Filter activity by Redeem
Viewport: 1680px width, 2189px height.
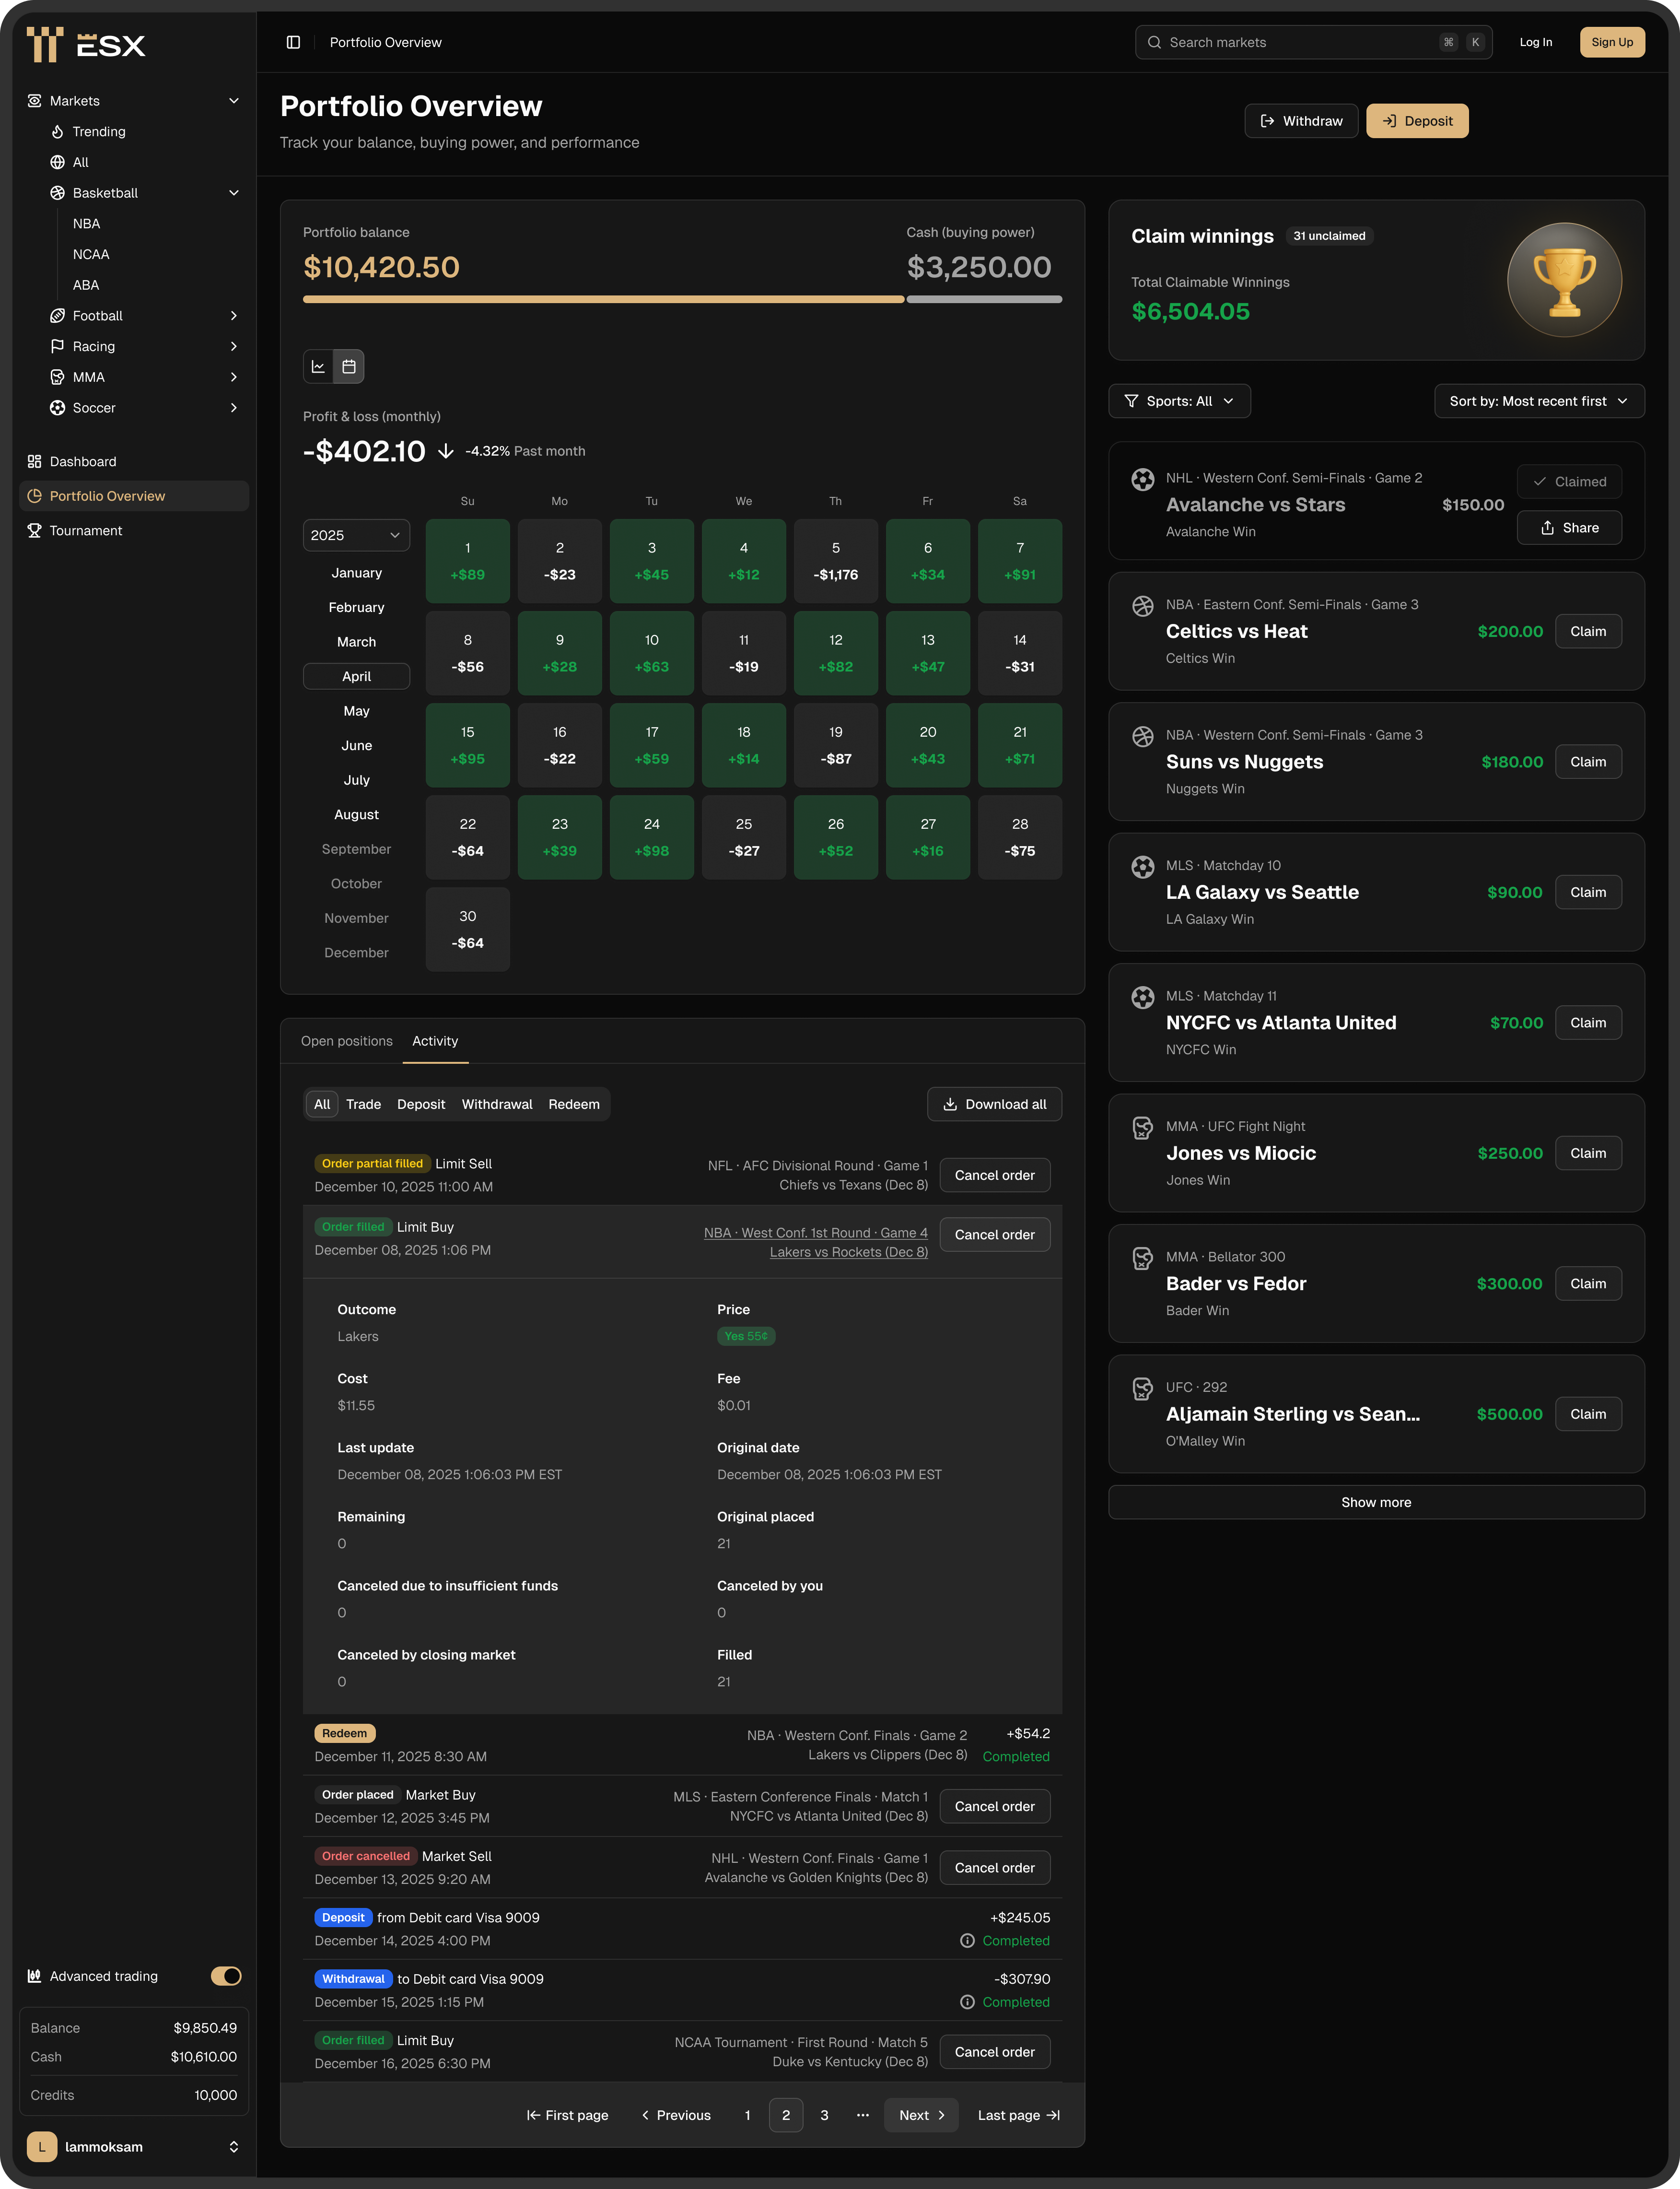click(x=574, y=1104)
